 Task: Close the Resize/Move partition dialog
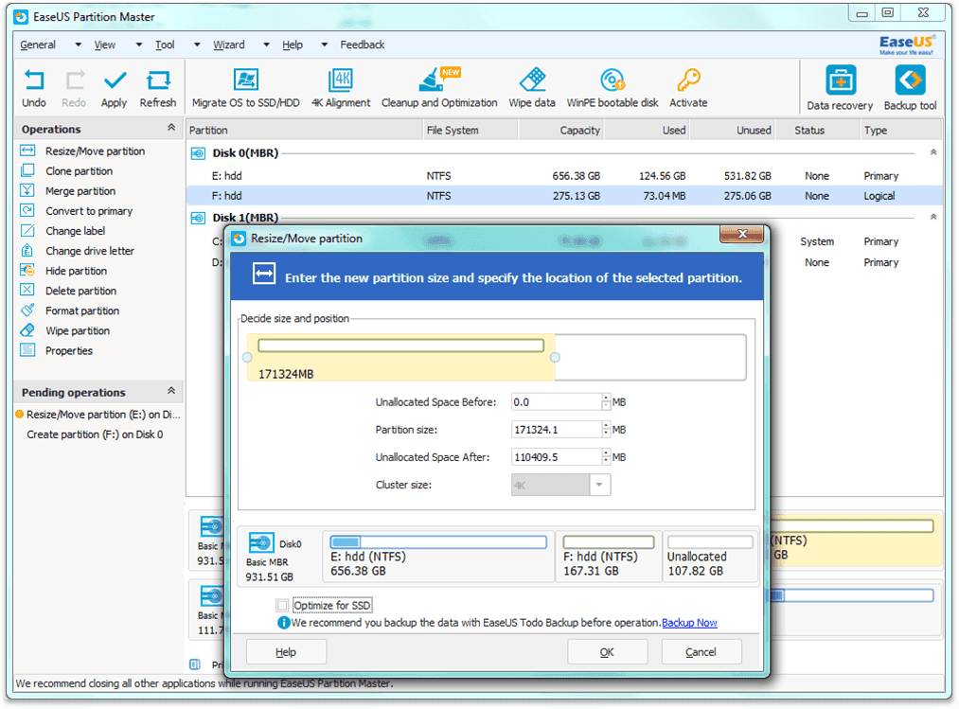tap(742, 234)
